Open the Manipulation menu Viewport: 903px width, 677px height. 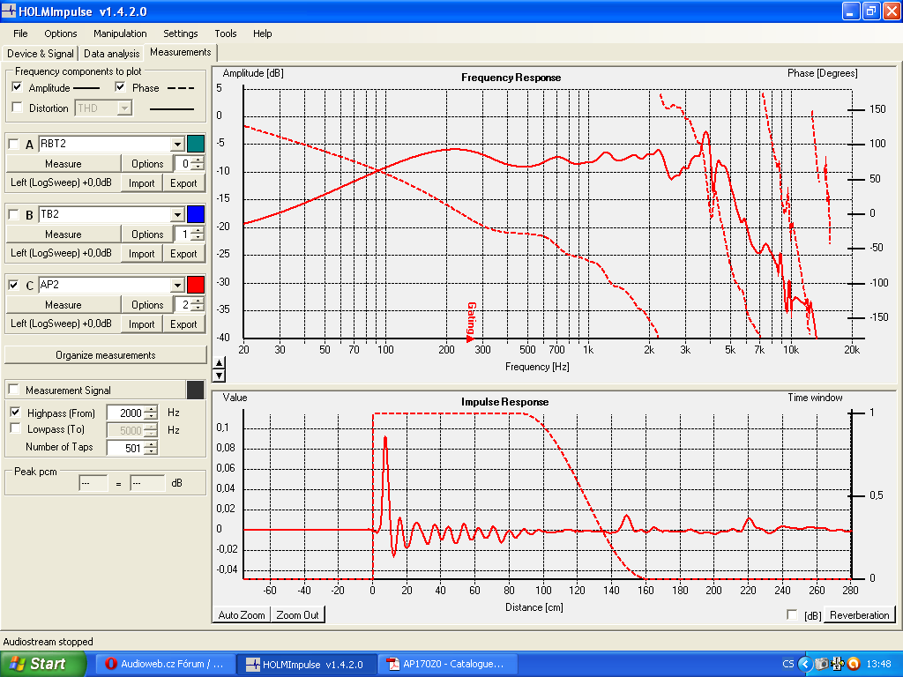click(x=120, y=33)
